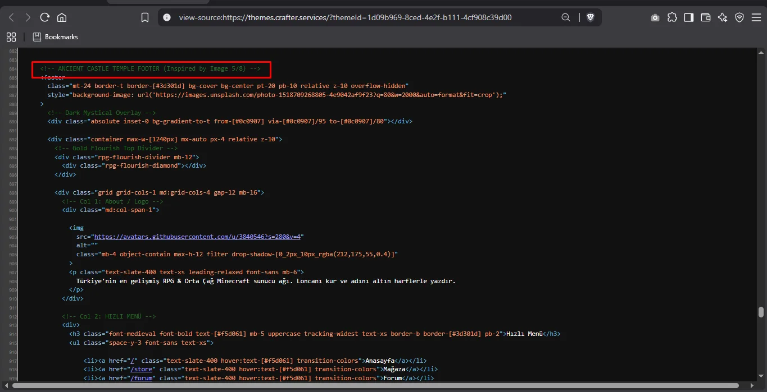Click line number 914 in the gutter
This screenshot has height=392, width=767.
pyautogui.click(x=12, y=334)
